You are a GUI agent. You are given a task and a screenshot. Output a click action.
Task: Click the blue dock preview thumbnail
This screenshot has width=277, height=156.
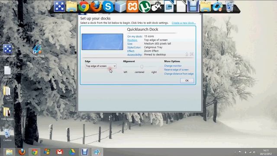102,42
